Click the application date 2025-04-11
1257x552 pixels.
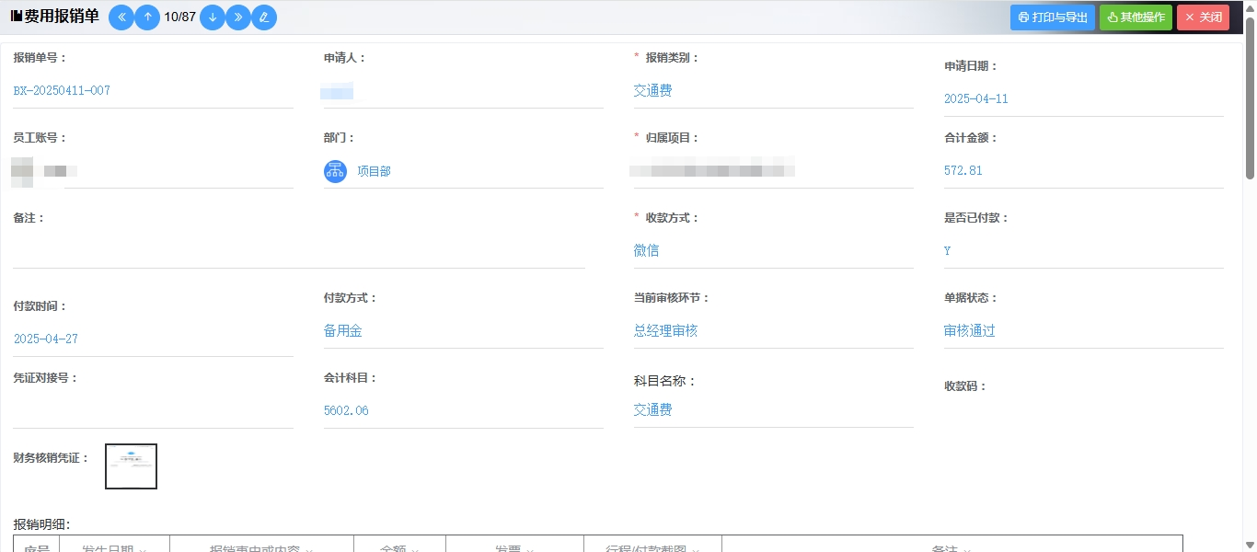(x=976, y=99)
